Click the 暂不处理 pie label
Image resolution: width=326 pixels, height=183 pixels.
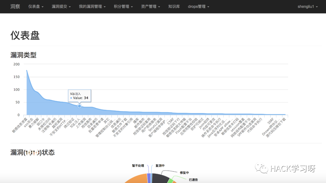click(x=138, y=166)
